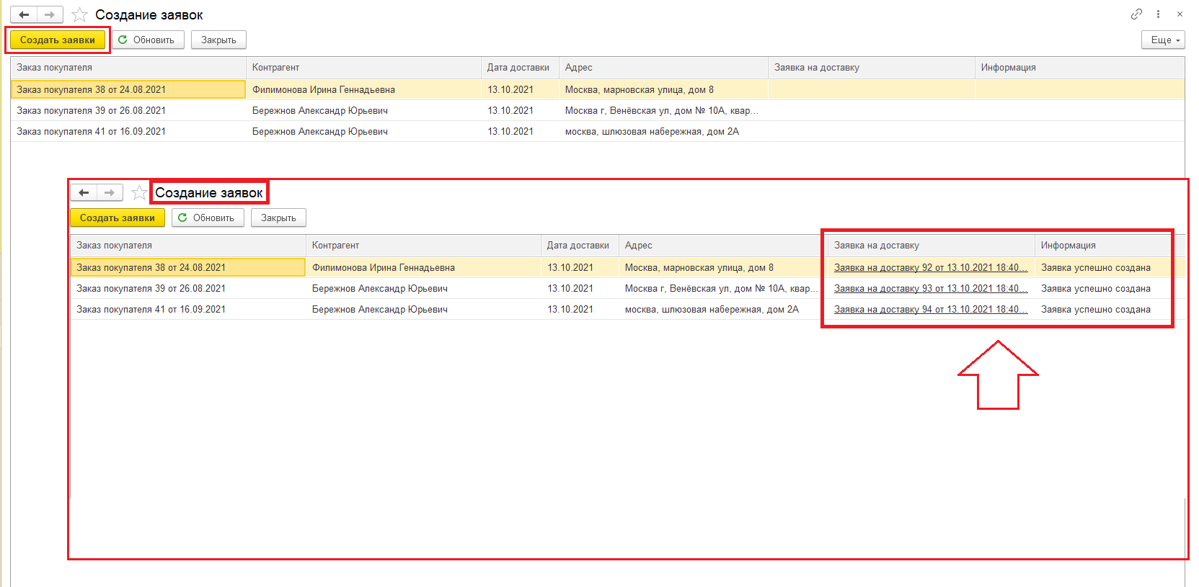Click Обновить in the main form
The image size is (1199, 587).
(x=148, y=40)
